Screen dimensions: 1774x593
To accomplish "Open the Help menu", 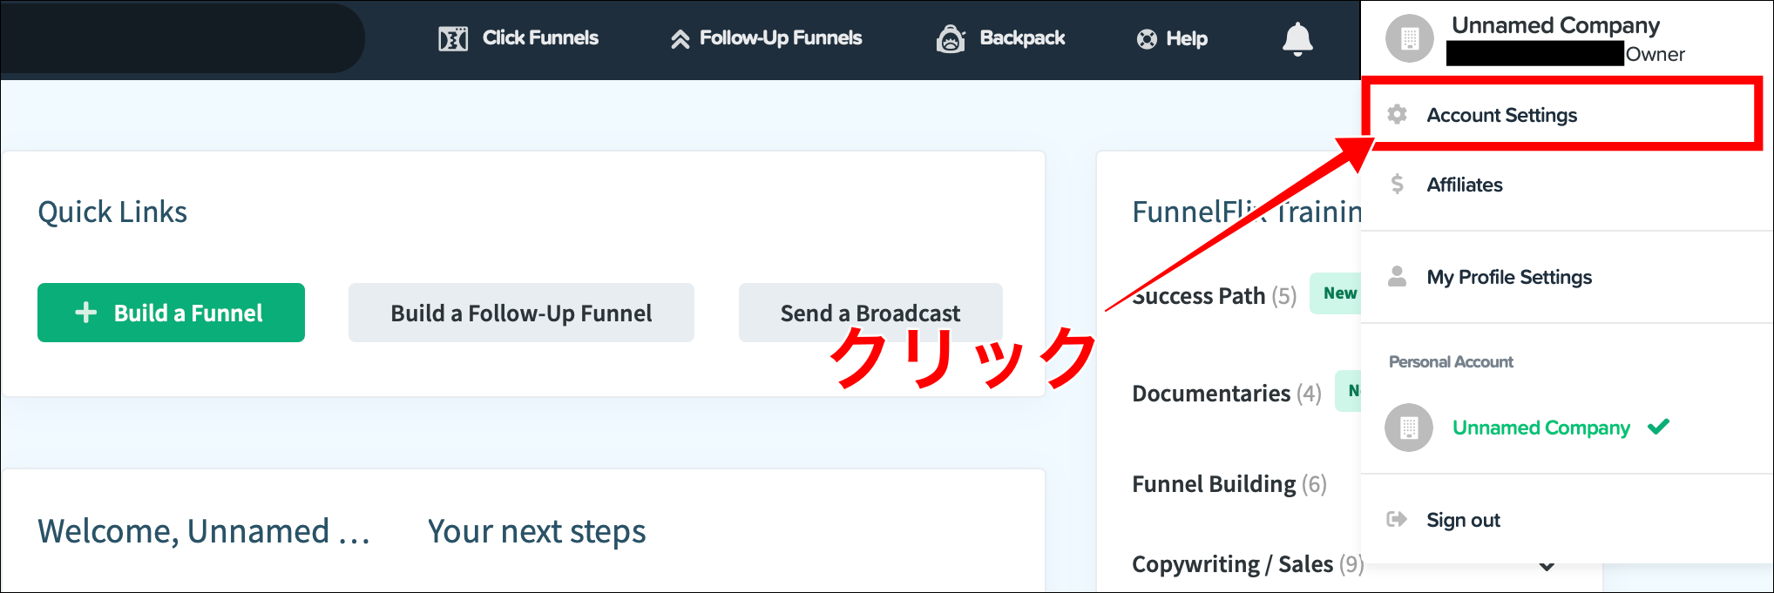I will [1172, 39].
